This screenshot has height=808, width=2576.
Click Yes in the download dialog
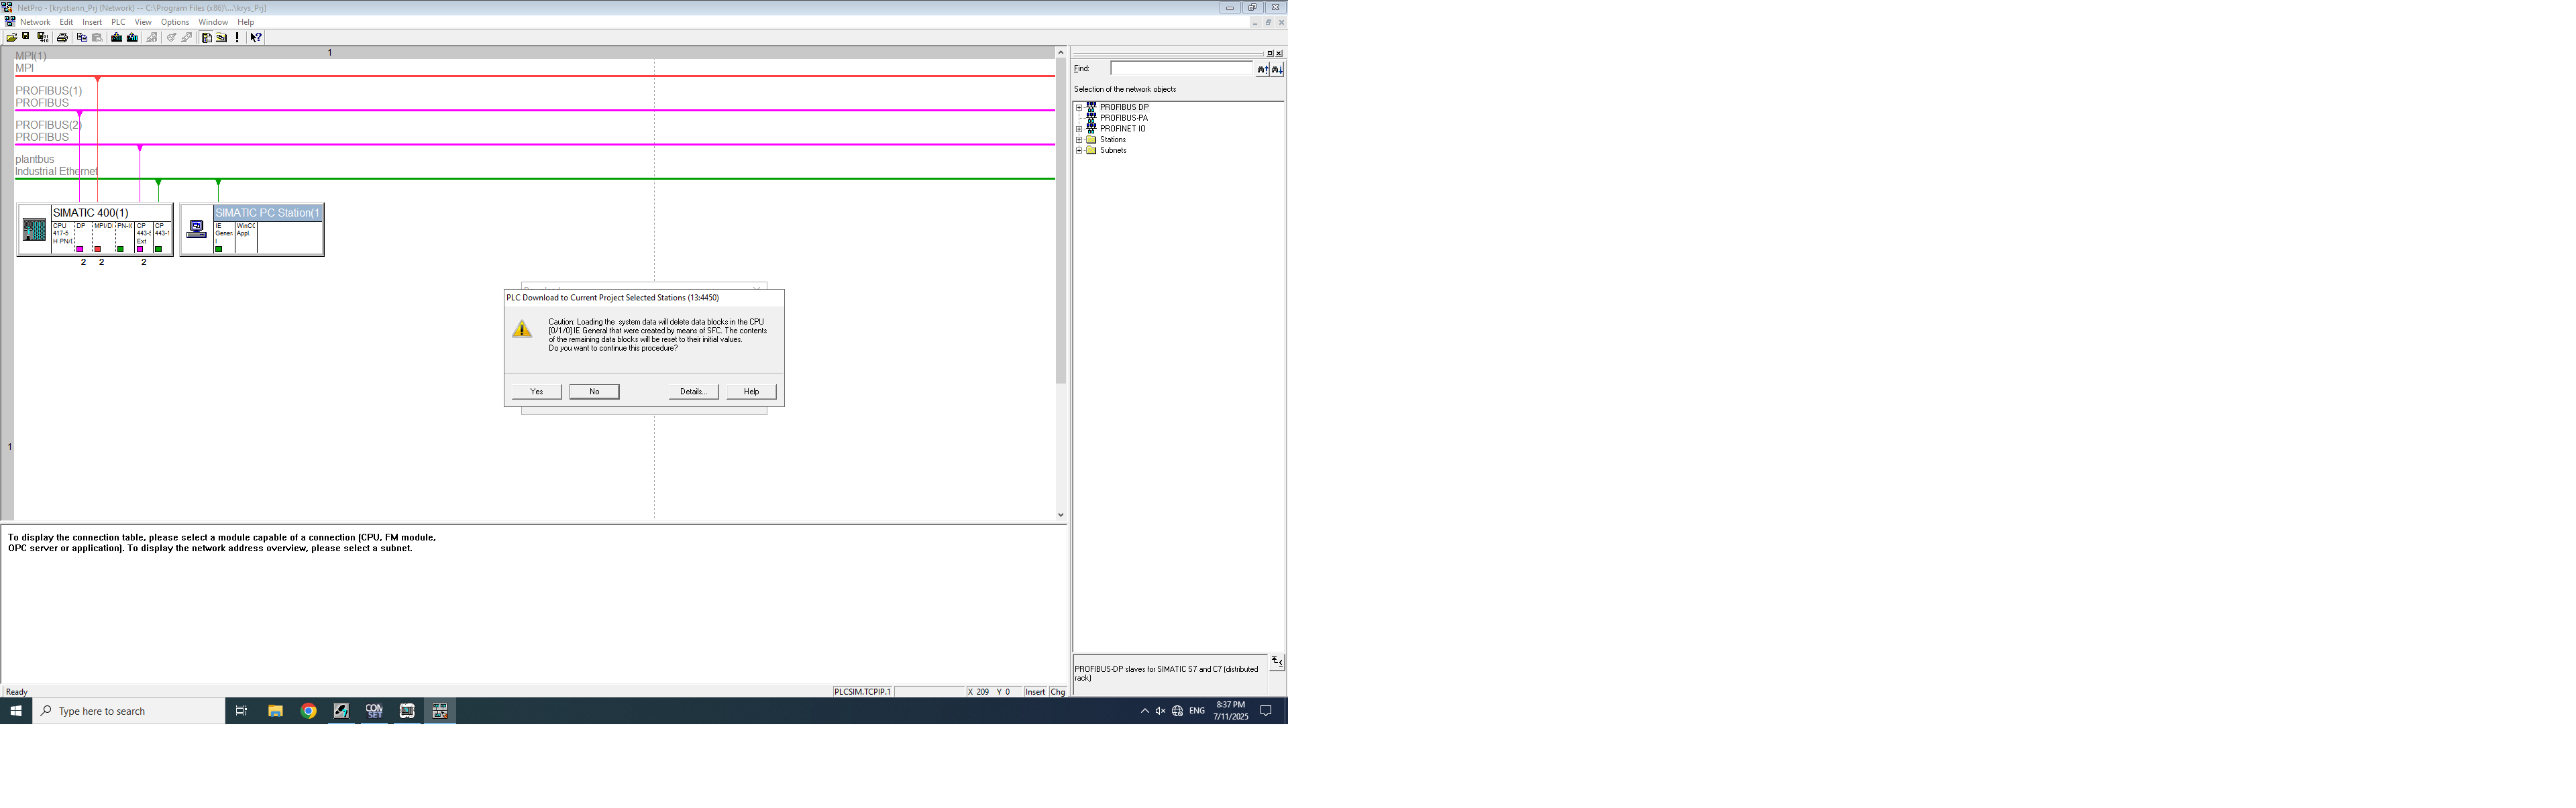point(537,392)
